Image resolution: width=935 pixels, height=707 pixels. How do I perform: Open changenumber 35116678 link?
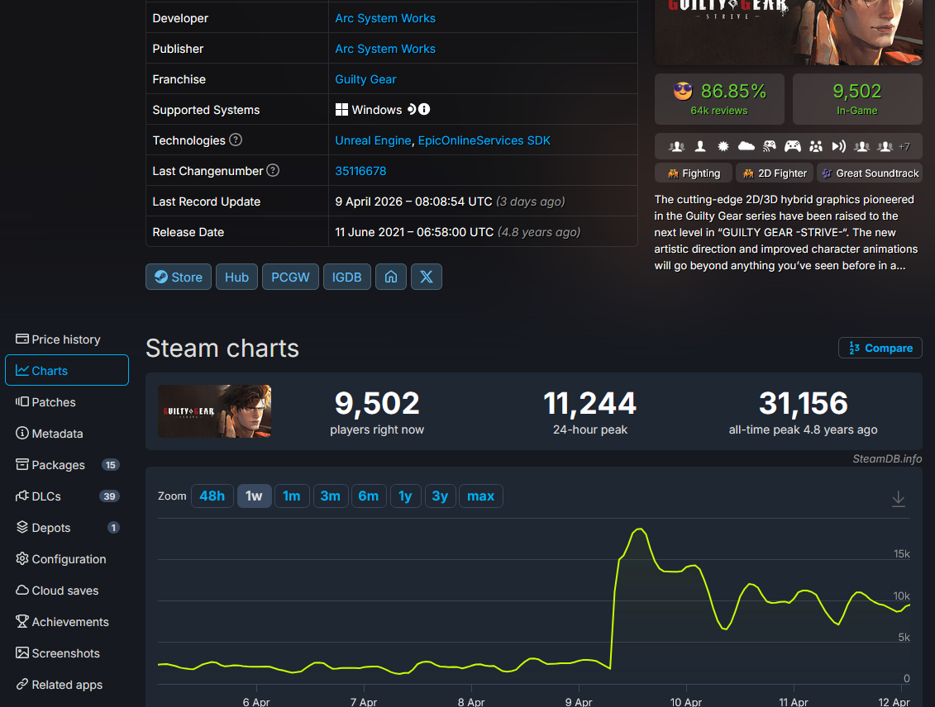click(360, 171)
